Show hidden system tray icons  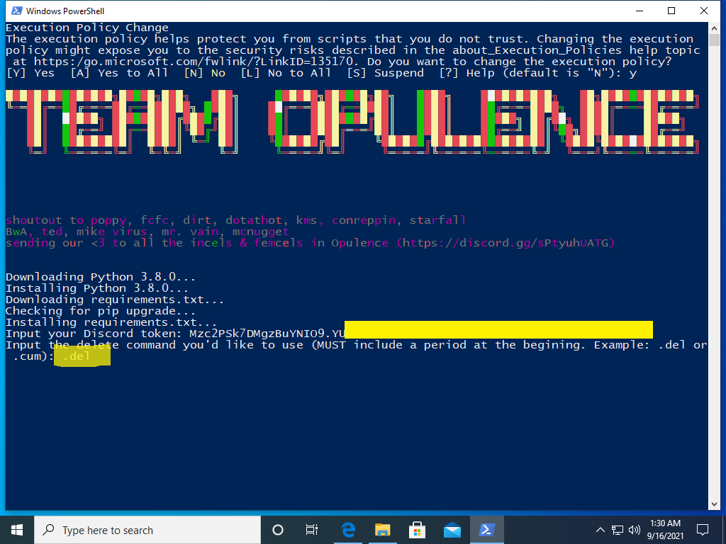pyautogui.click(x=600, y=530)
